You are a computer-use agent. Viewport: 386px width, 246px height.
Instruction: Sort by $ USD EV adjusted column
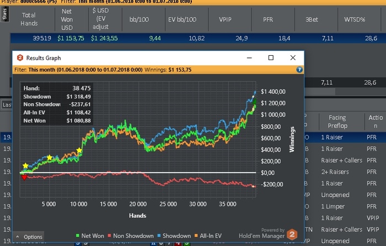pos(100,19)
